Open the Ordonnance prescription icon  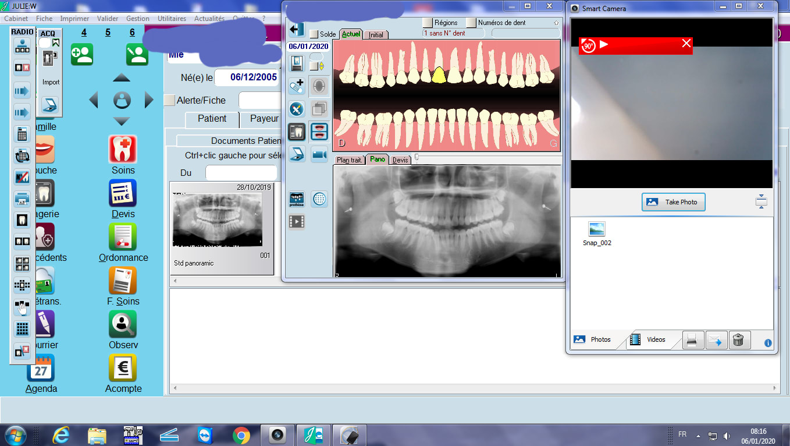[123, 237]
